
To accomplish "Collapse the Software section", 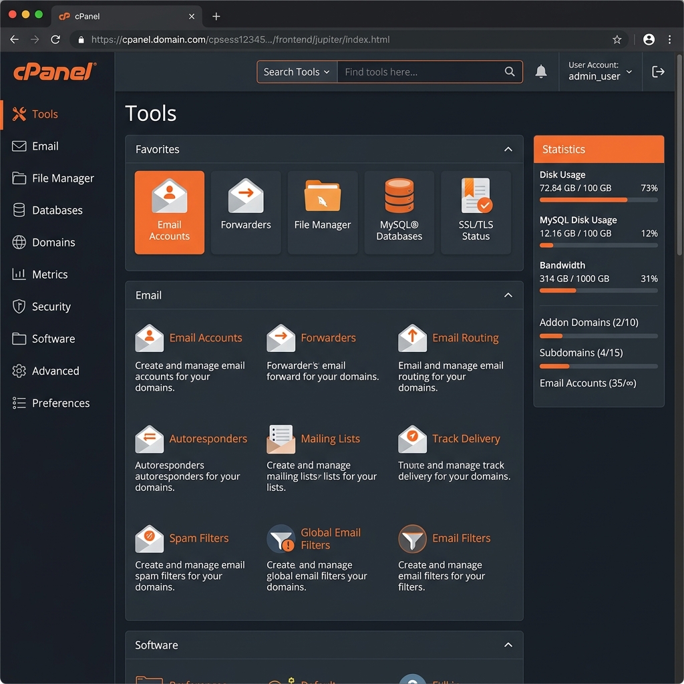I will (x=508, y=645).
